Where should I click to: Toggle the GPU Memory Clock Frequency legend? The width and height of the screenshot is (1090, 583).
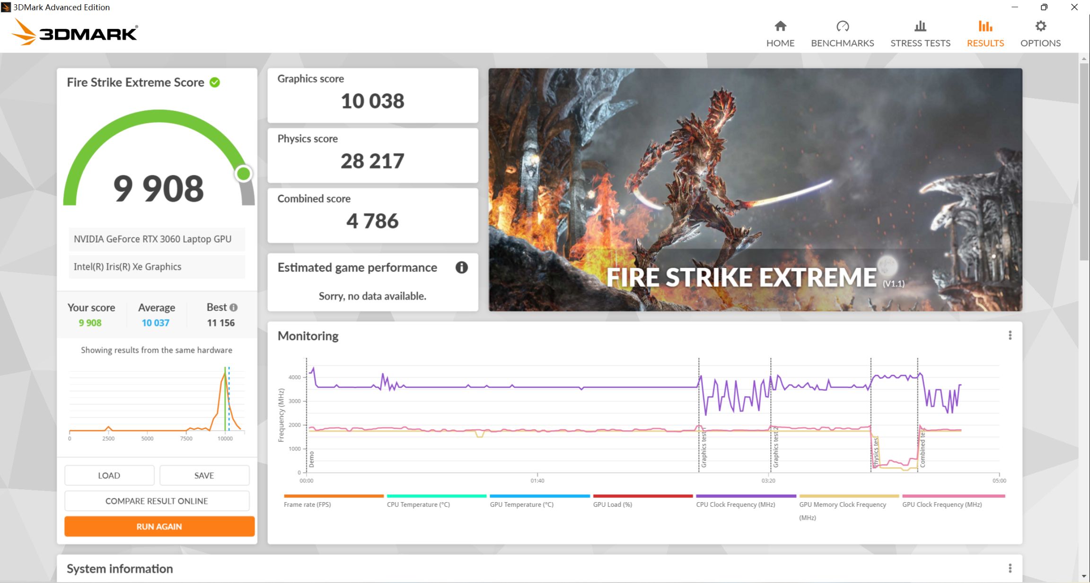pyautogui.click(x=842, y=505)
